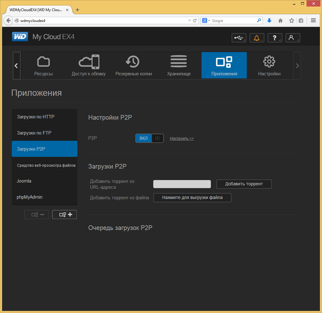Image resolution: width=322 pixels, height=313 pixels.
Task: Open the Ресурсы section
Action: [x=44, y=65]
